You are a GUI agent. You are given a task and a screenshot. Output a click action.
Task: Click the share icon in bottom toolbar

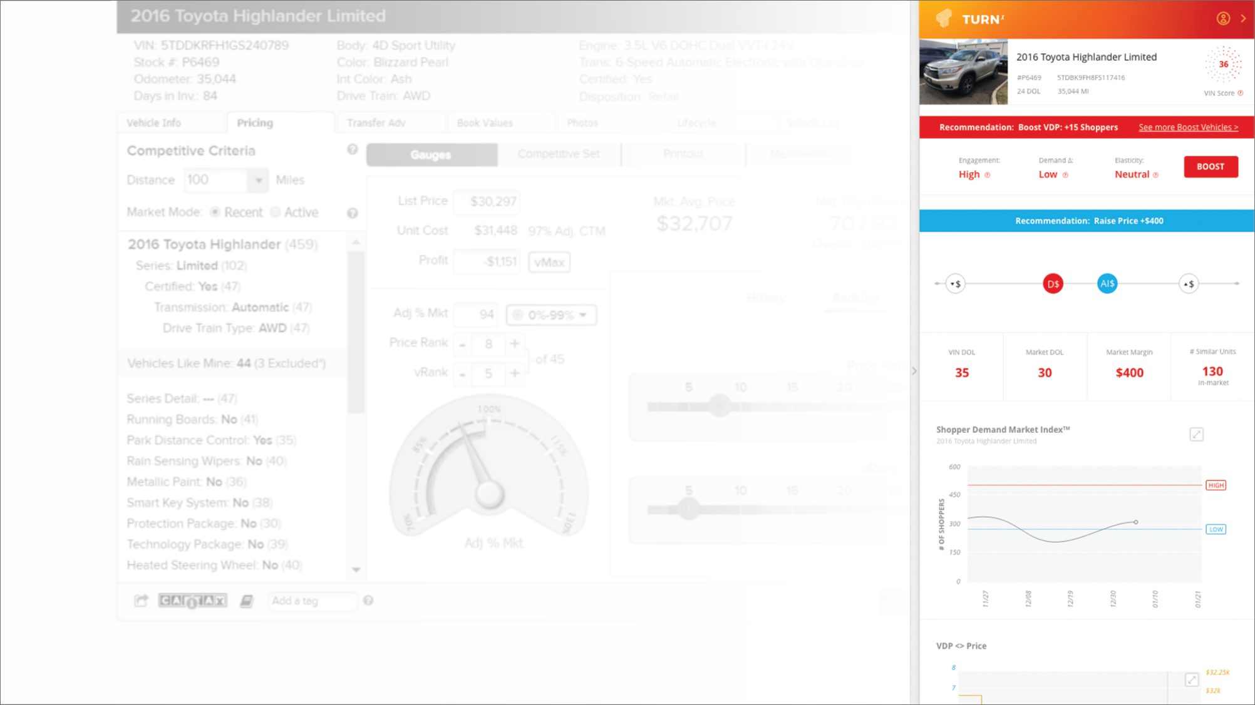pos(141,601)
